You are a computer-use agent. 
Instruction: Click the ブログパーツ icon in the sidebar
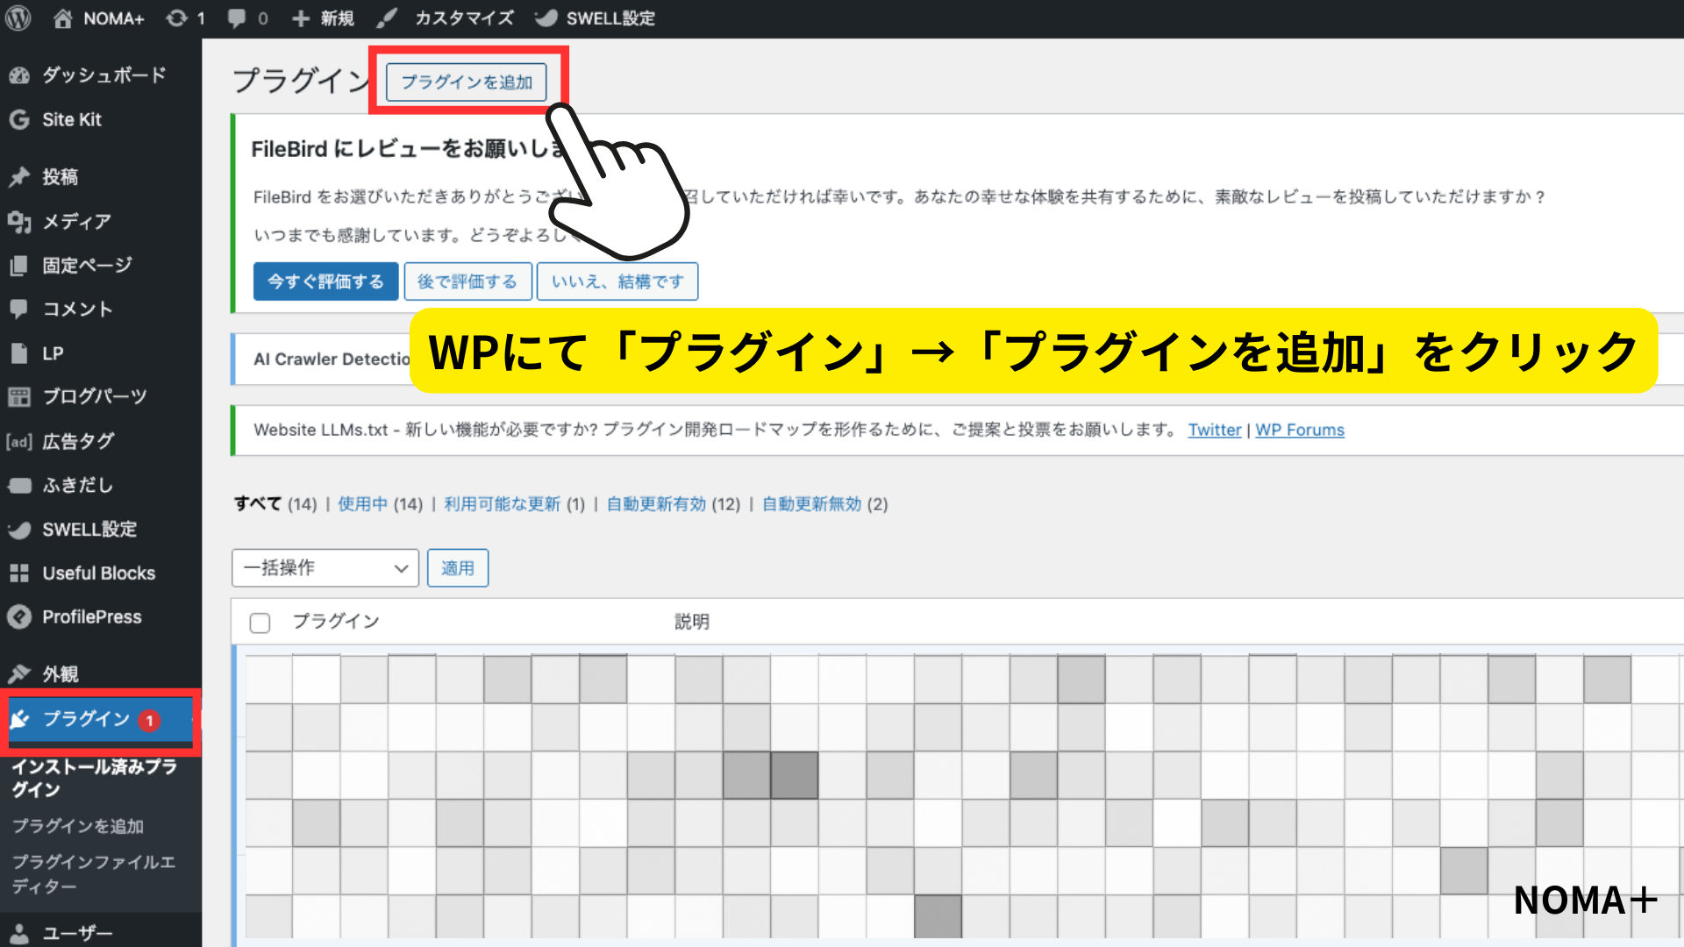click(19, 396)
